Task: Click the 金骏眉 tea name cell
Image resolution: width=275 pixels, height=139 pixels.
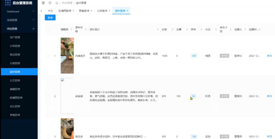Action: pyautogui.click(x=79, y=96)
